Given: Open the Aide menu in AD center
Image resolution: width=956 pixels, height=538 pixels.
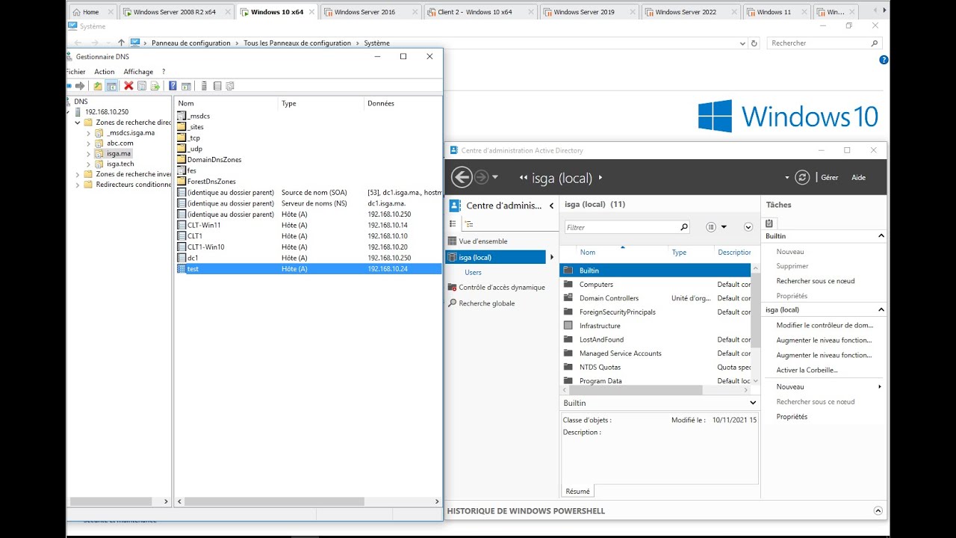Looking at the screenshot, I should [859, 178].
